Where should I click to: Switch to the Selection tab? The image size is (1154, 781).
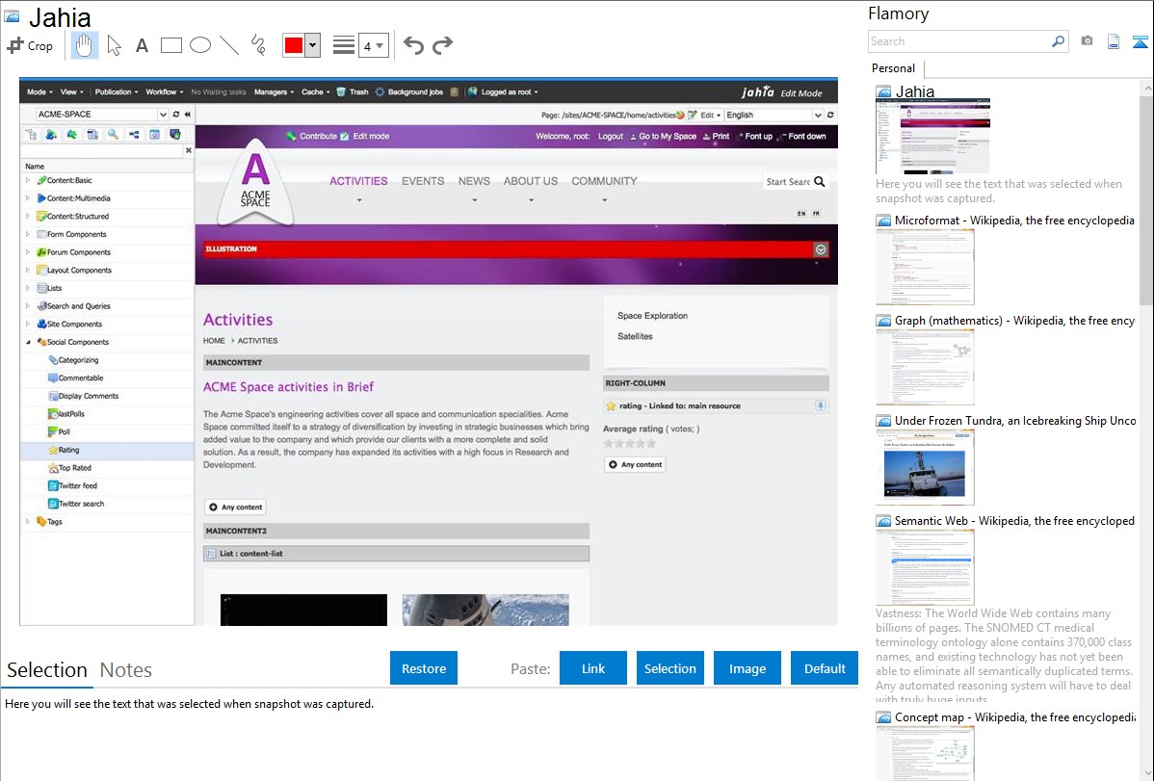pyautogui.click(x=47, y=670)
